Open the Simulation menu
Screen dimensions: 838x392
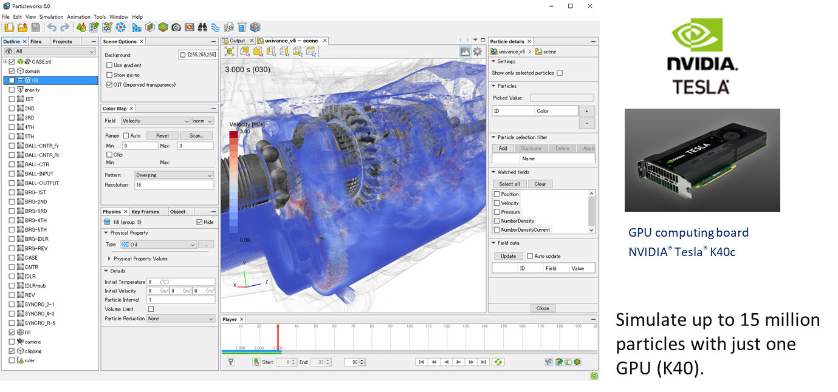coord(52,17)
